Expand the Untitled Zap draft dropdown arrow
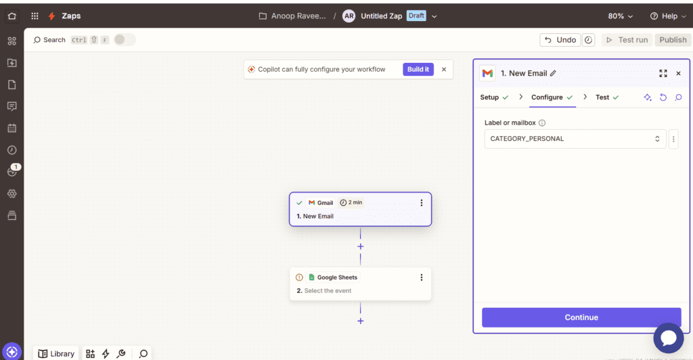 click(x=434, y=16)
